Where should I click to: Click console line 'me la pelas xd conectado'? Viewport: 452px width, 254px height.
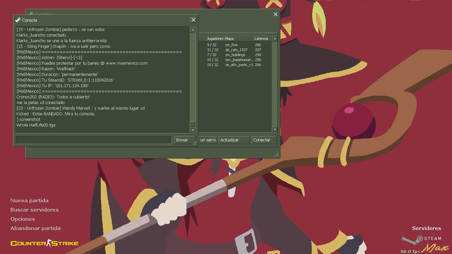coord(40,102)
